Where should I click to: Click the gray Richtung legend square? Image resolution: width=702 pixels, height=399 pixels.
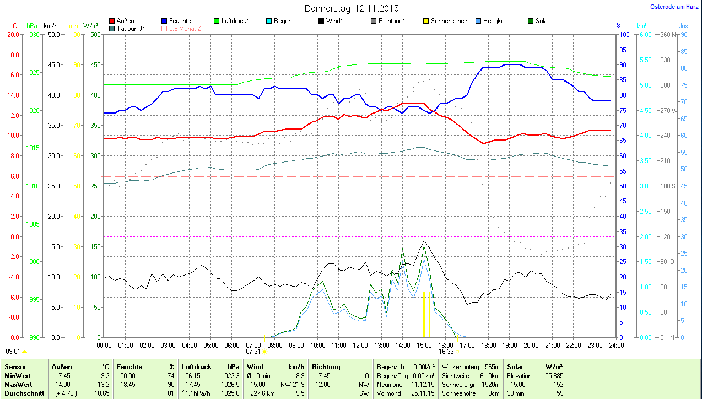[x=374, y=21]
